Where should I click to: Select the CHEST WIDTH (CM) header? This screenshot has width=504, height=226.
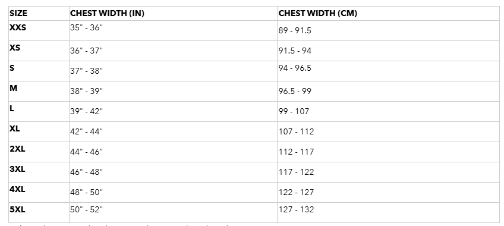point(317,14)
